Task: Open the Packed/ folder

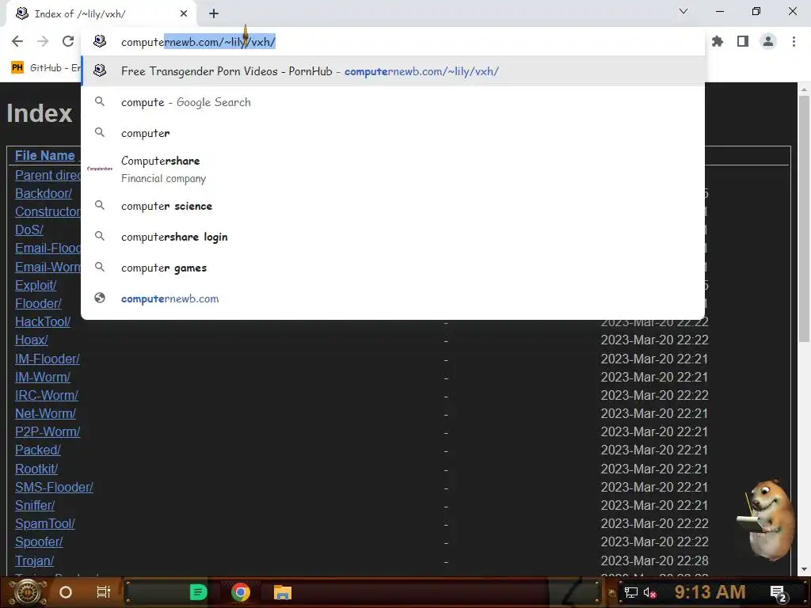Action: (x=38, y=450)
